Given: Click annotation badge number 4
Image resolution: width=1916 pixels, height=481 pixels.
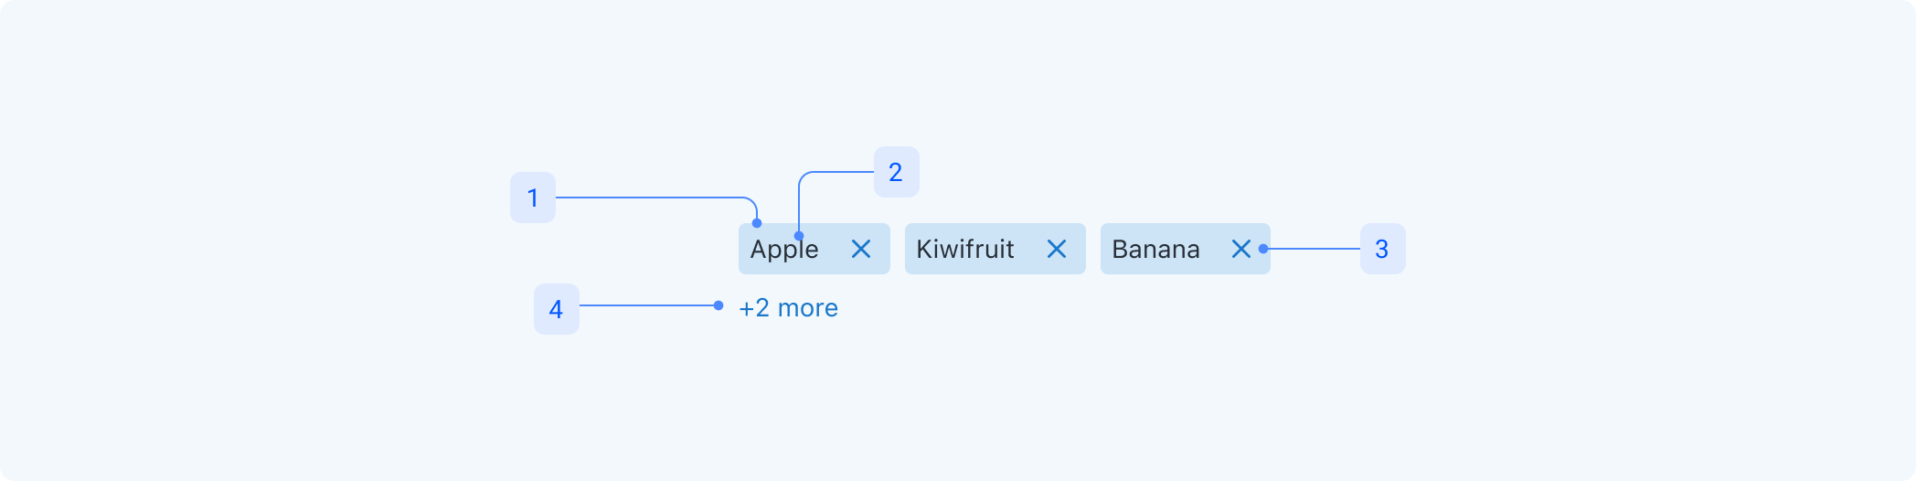Looking at the screenshot, I should pyautogui.click(x=556, y=309).
